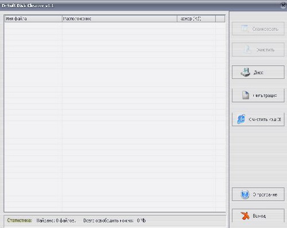
Task: Click the Сканировать scan button
Action: (258, 29)
